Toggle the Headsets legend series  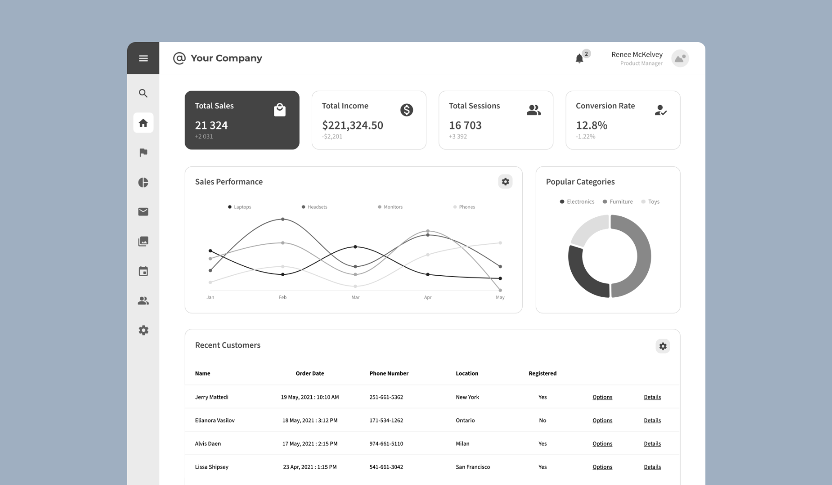tap(314, 207)
